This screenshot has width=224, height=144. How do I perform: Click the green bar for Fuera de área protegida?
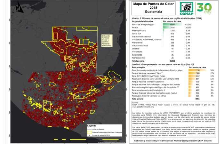[x=172, y=25]
